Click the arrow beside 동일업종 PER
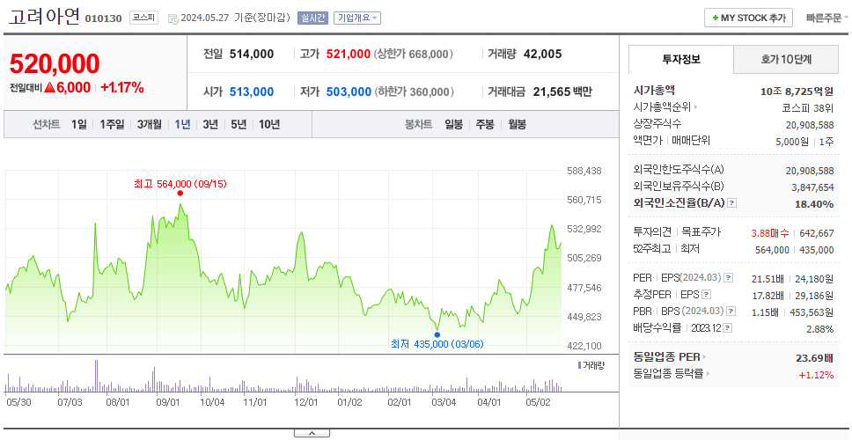This screenshot has height=440, width=852. tap(705, 357)
